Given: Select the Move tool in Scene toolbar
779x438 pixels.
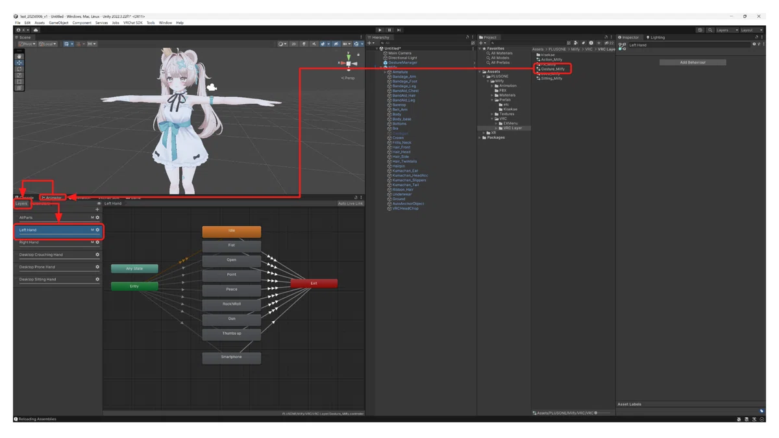Looking at the screenshot, I should (19, 63).
